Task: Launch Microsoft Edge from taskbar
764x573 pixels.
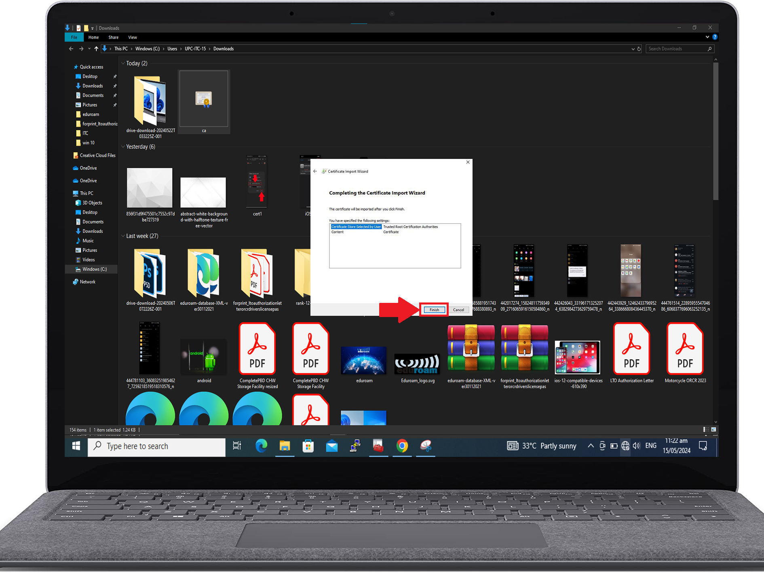Action: [x=261, y=446]
